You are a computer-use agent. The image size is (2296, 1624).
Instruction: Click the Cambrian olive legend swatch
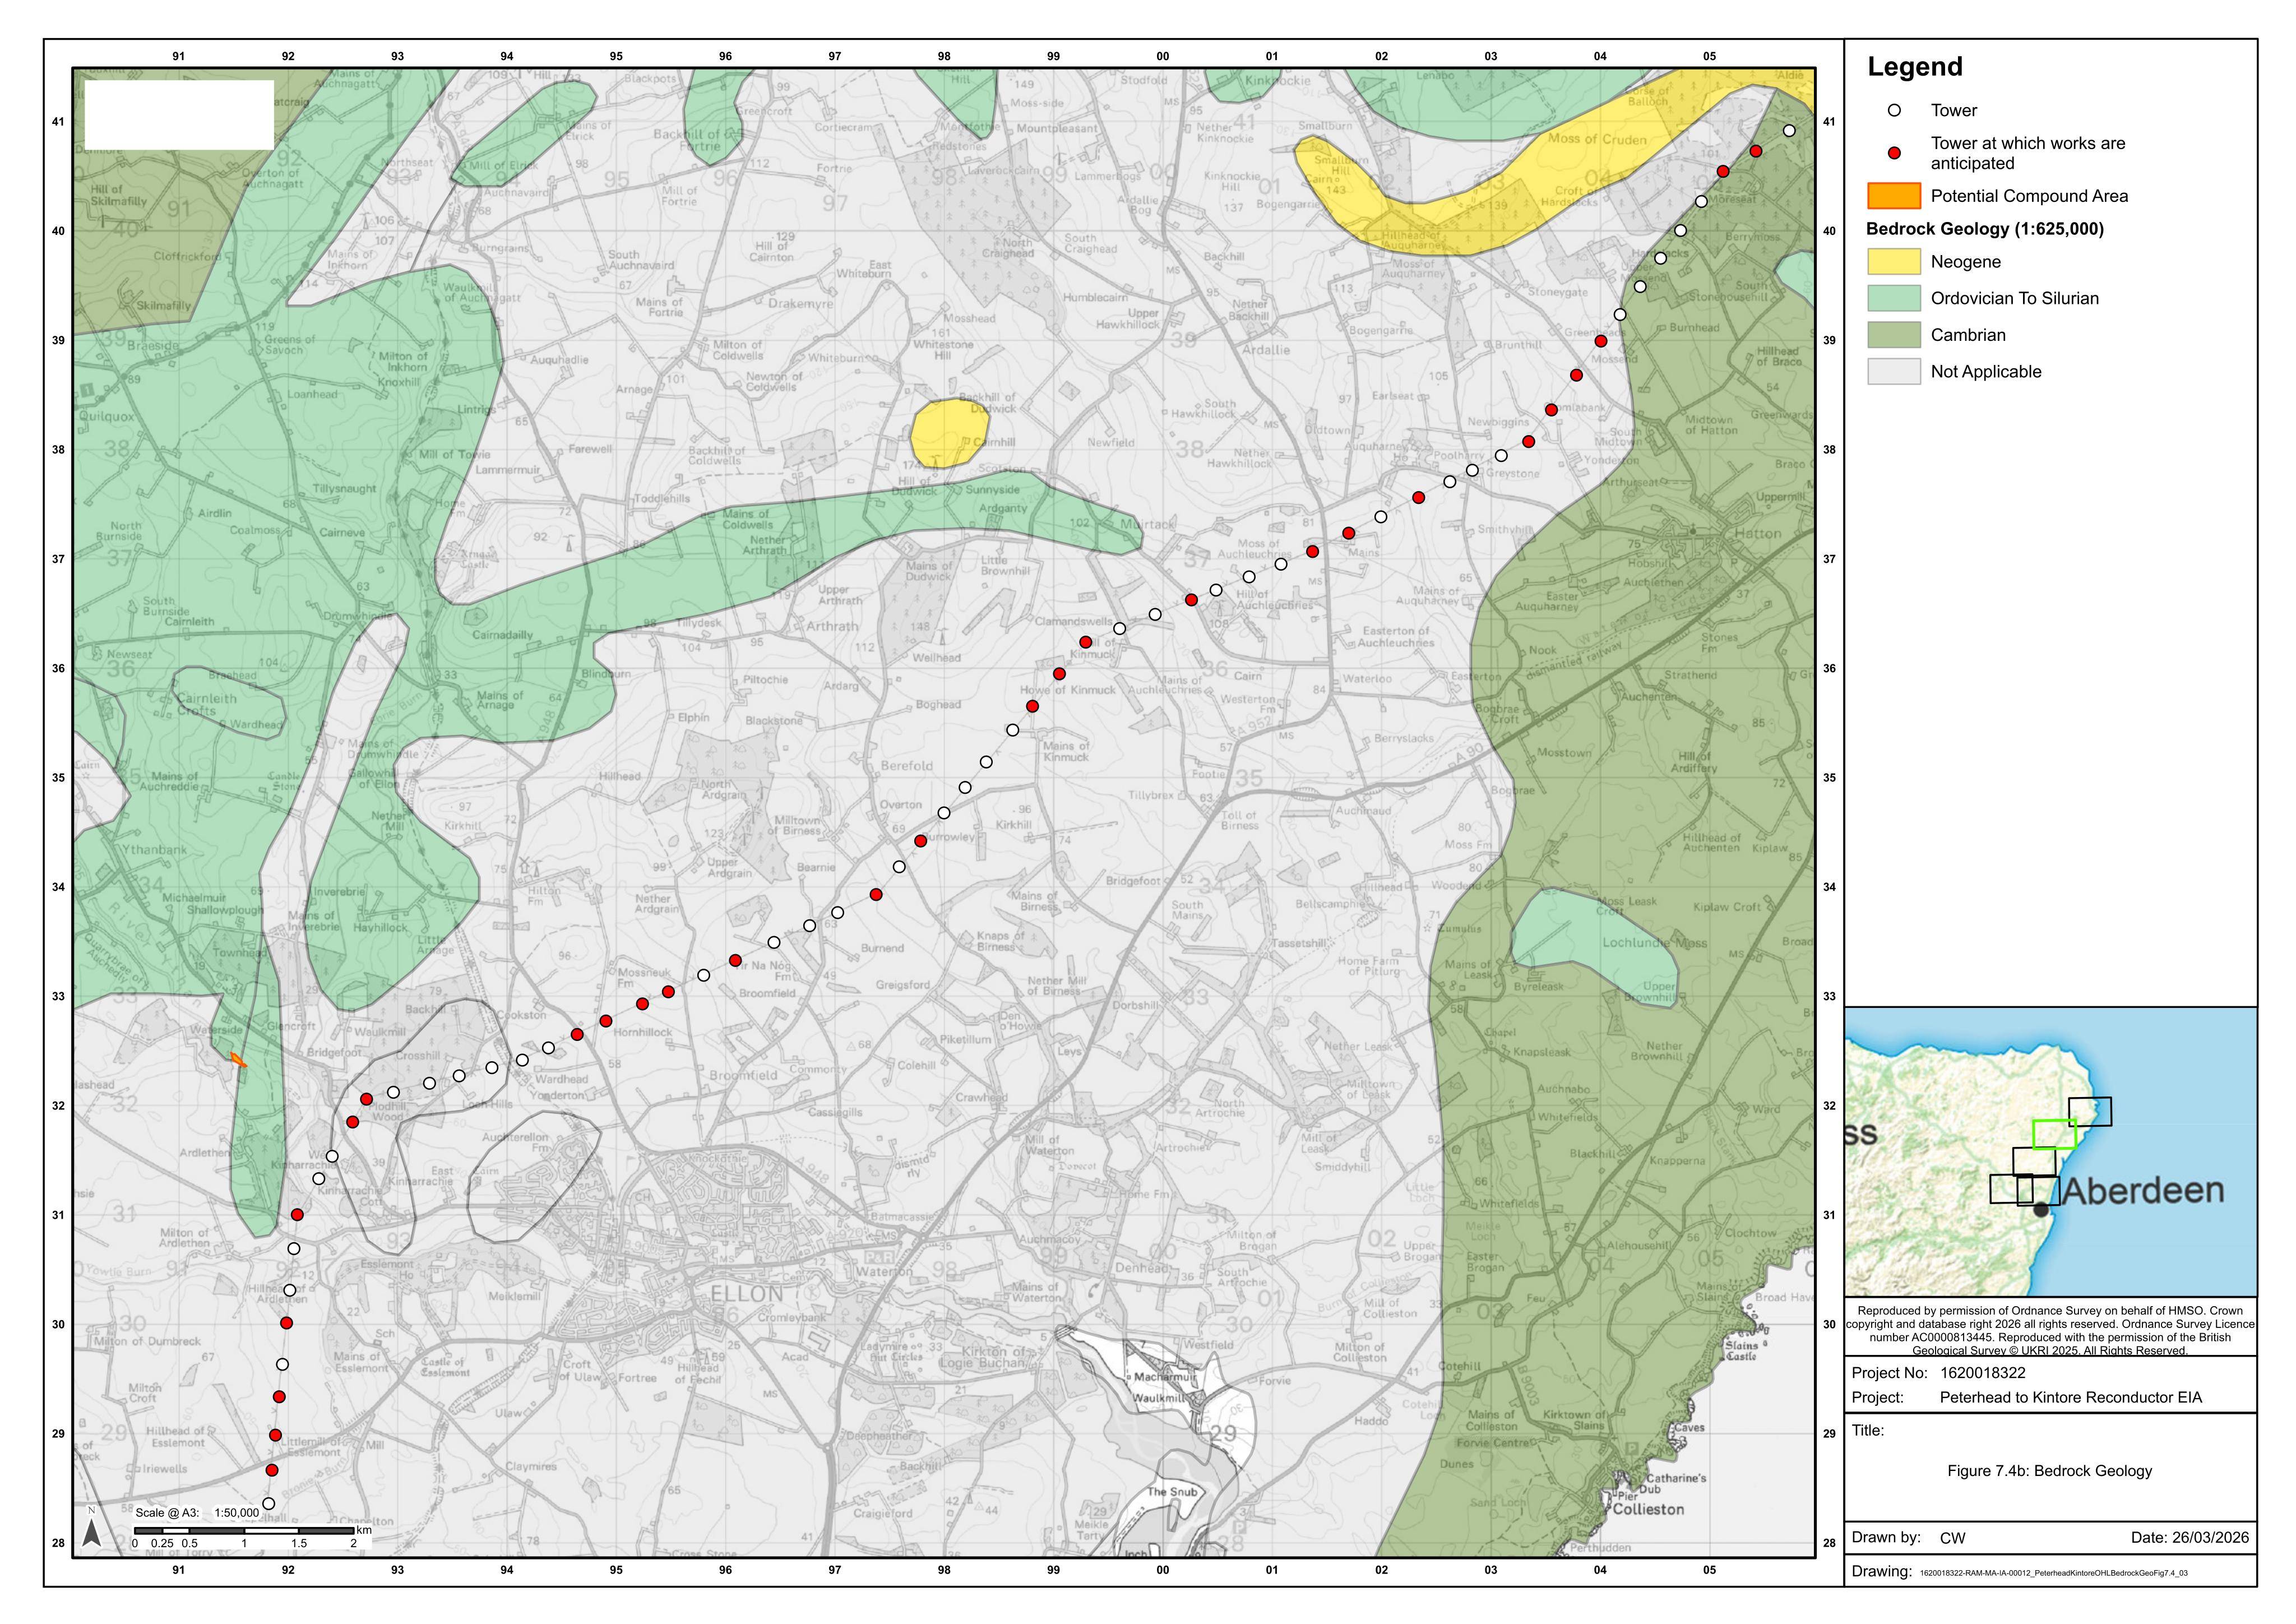[x=1894, y=335]
